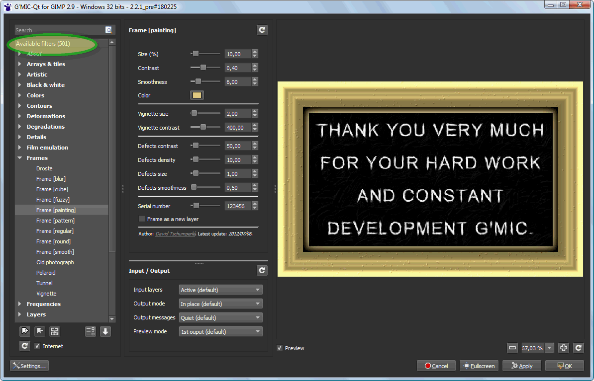
Task: Zoom out the preview with the minus icon
Action: [x=512, y=348]
